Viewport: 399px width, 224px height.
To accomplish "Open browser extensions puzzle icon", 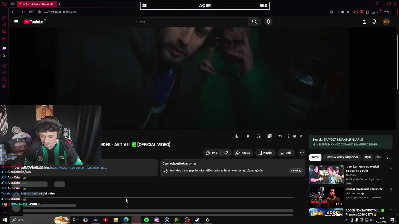I will coord(368,12).
